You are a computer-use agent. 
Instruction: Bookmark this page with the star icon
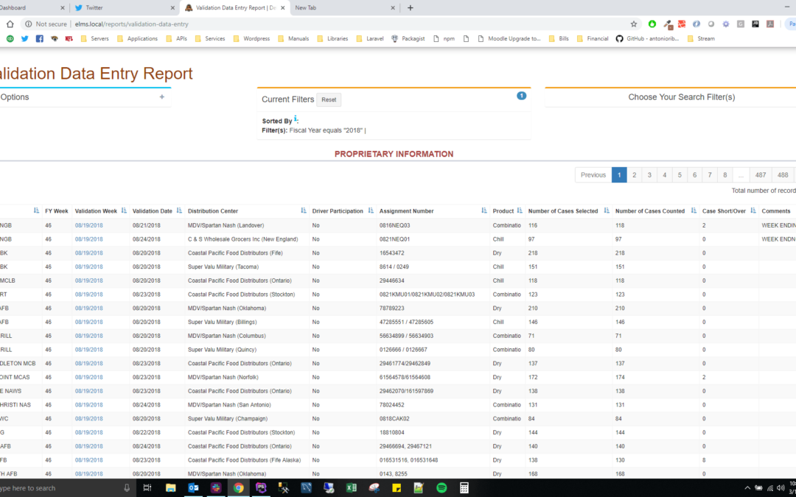[634, 24]
